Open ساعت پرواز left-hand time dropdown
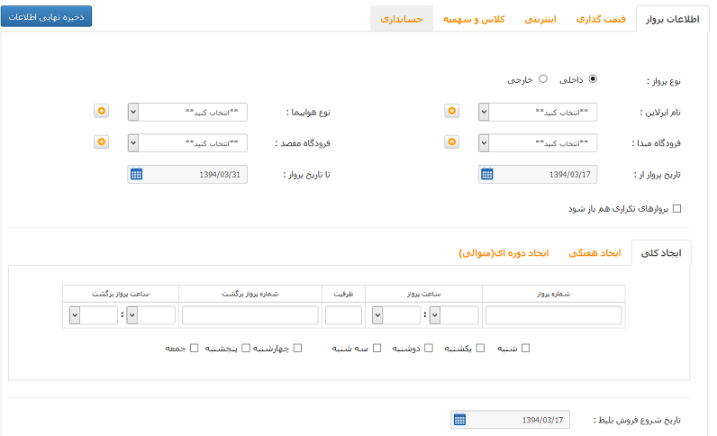The width and height of the screenshot is (717, 436). click(396, 315)
